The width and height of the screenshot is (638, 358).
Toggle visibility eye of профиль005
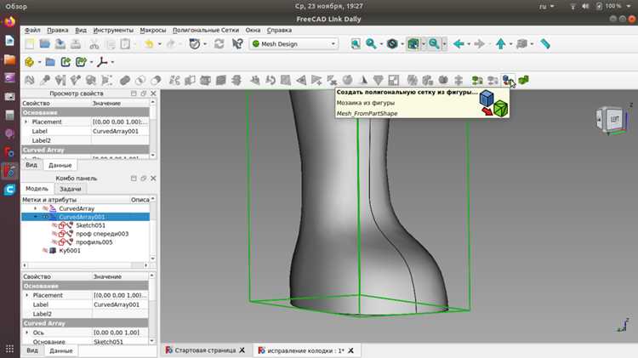[54, 242]
